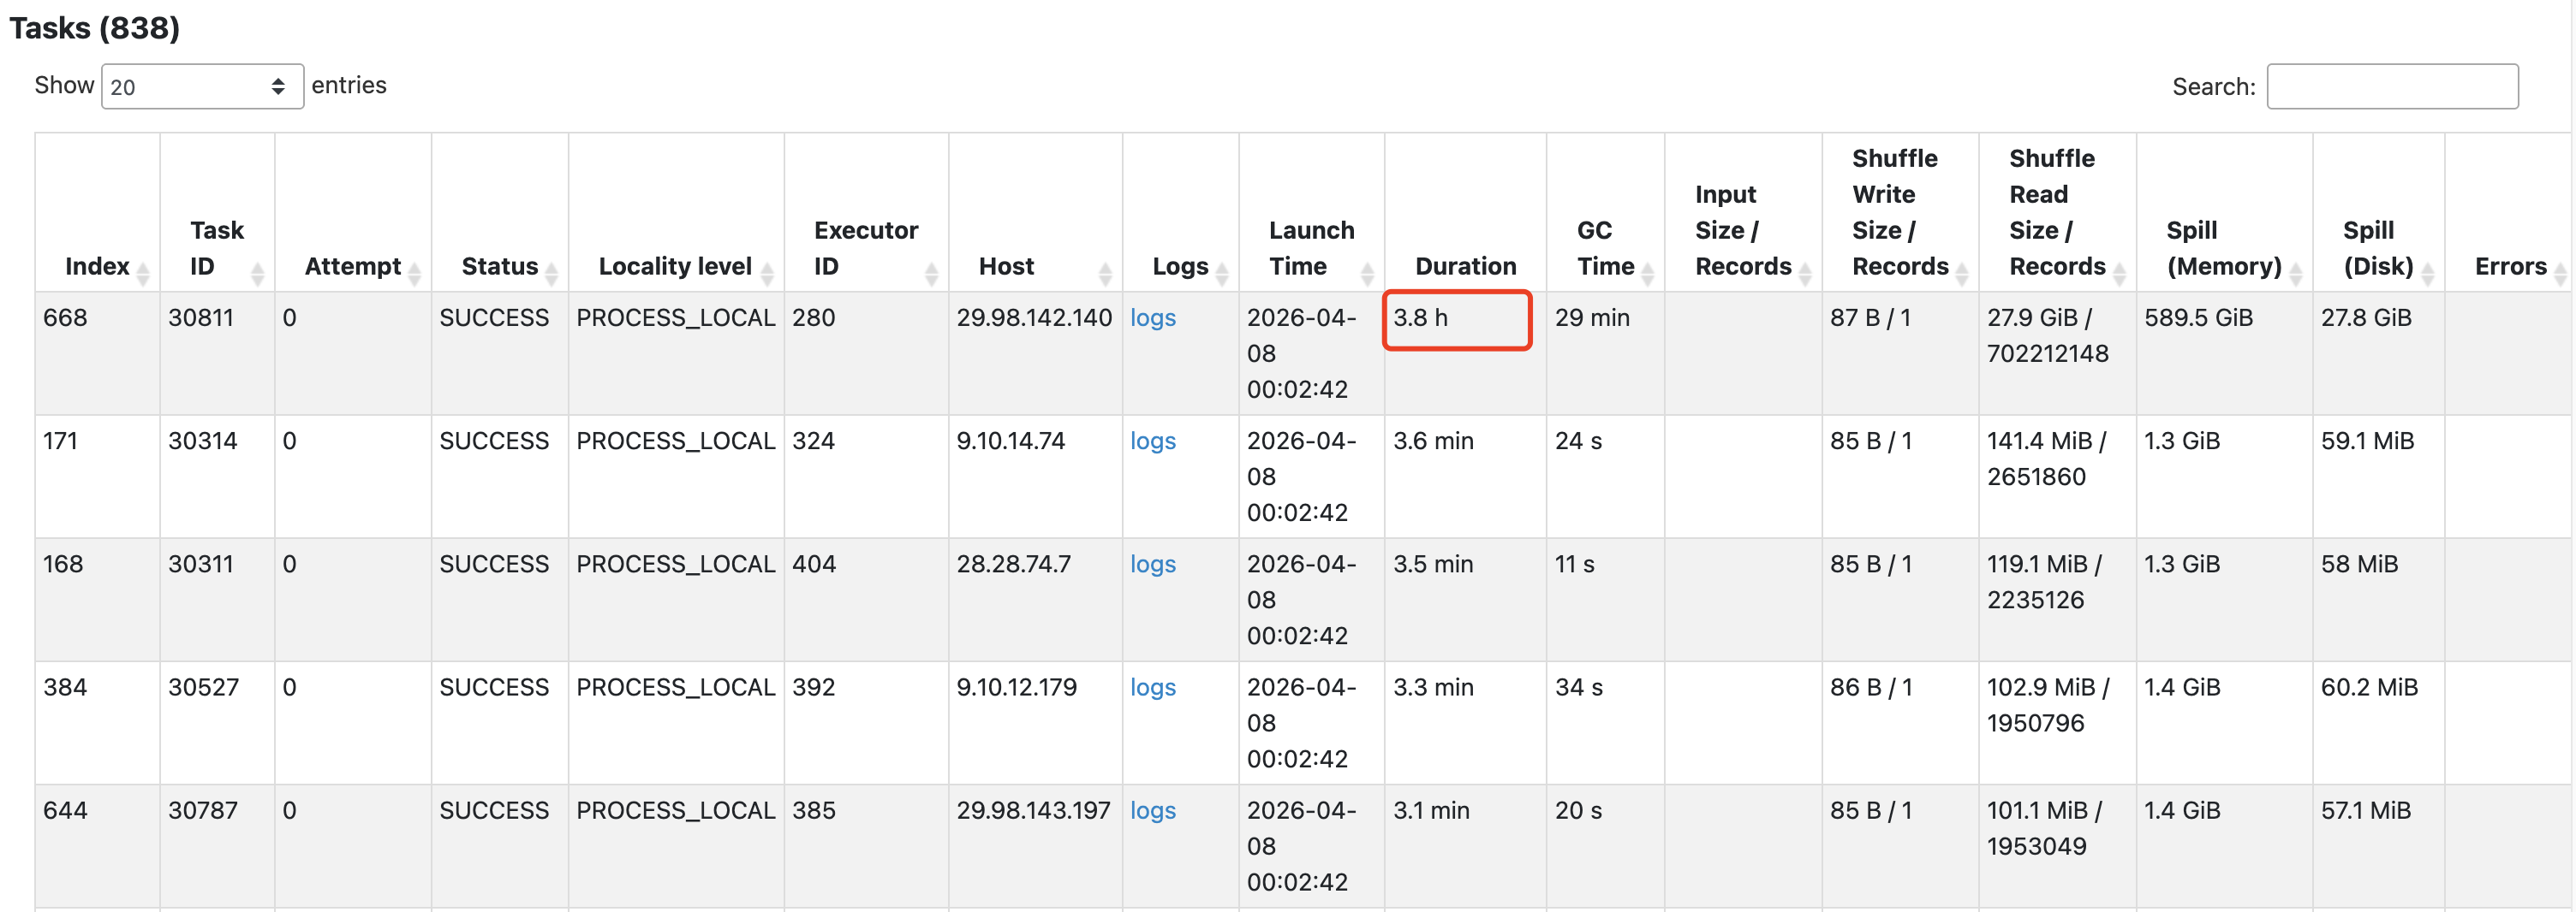Open logs for task 30787
The image size is (2576, 912).
(1152, 810)
